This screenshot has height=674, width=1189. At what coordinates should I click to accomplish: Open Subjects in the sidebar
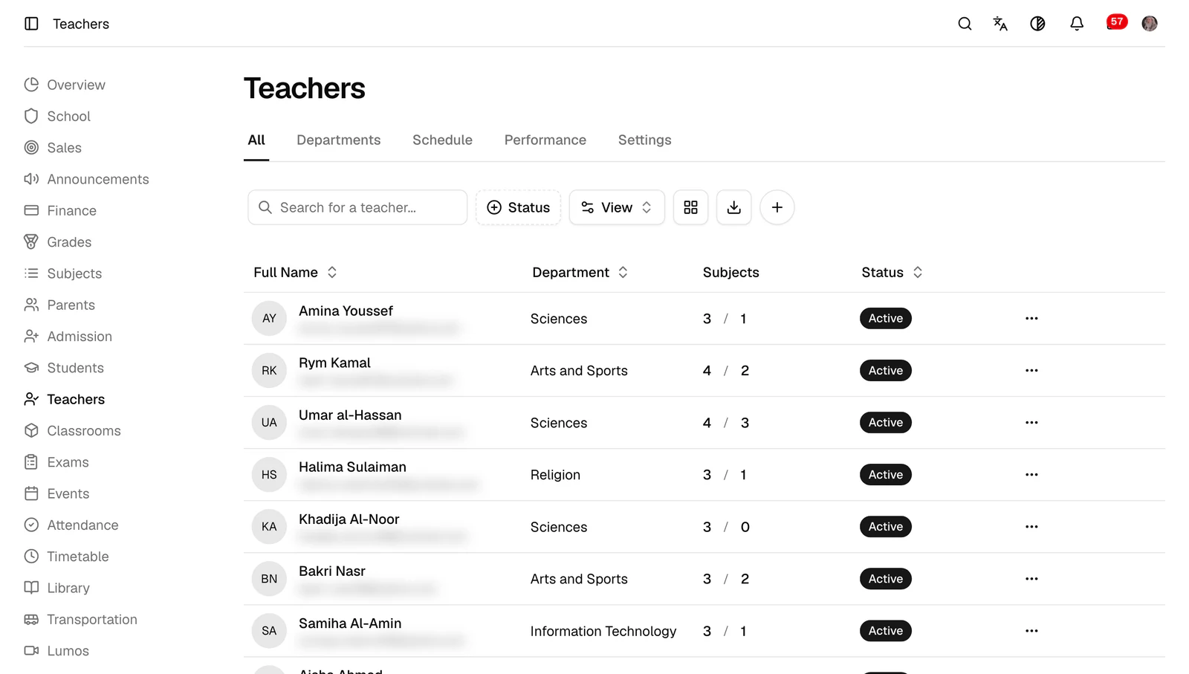click(63, 273)
